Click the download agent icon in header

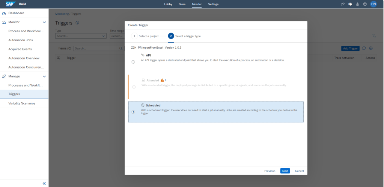(x=357, y=4)
